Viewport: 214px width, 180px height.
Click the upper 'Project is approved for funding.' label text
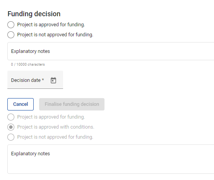point(51,25)
